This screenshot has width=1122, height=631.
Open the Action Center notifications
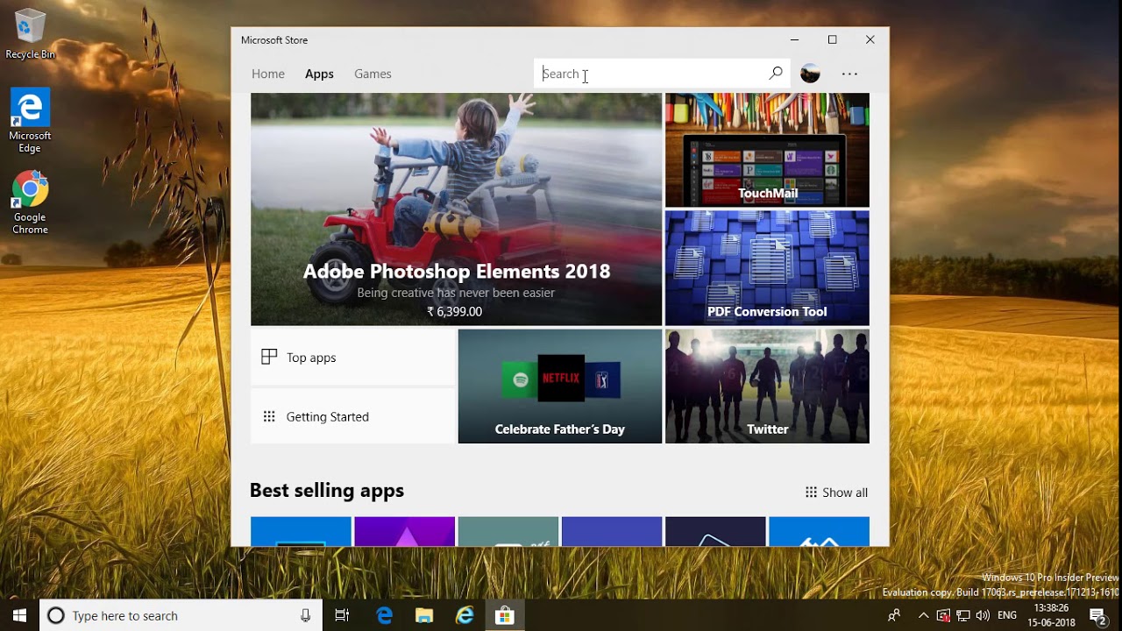pyautogui.click(x=1097, y=615)
